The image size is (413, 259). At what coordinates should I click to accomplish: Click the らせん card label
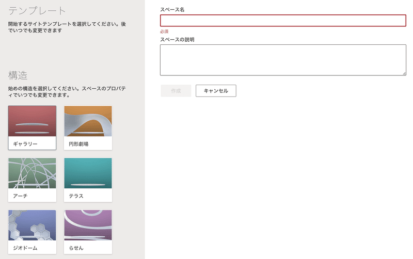(76, 248)
